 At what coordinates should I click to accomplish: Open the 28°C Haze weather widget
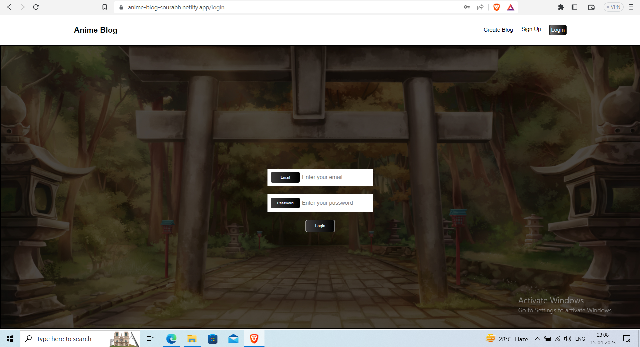[507, 339]
